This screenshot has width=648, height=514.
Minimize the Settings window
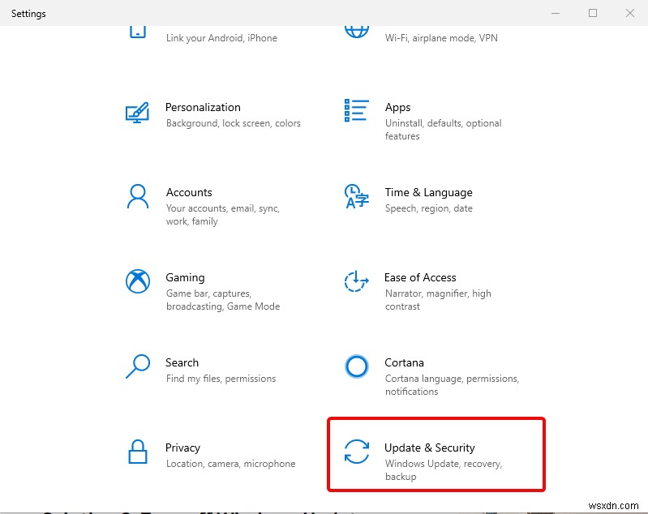click(x=556, y=13)
